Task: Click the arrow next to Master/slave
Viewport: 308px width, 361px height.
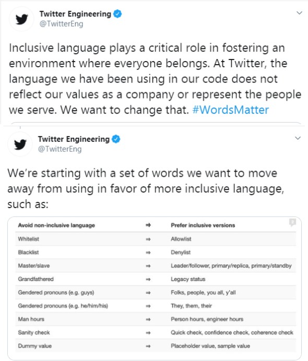Action: (x=148, y=266)
